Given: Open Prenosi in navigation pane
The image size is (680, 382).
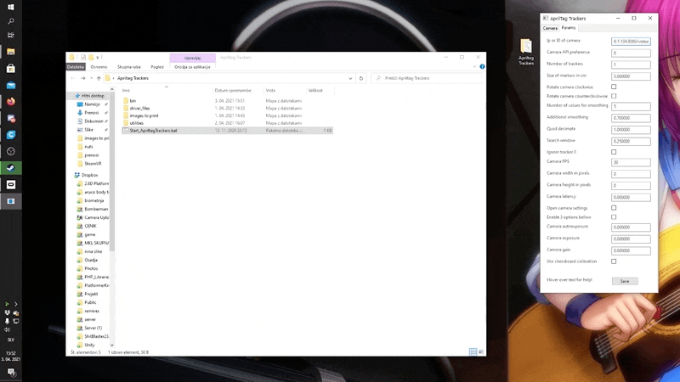Looking at the screenshot, I should click(91, 113).
